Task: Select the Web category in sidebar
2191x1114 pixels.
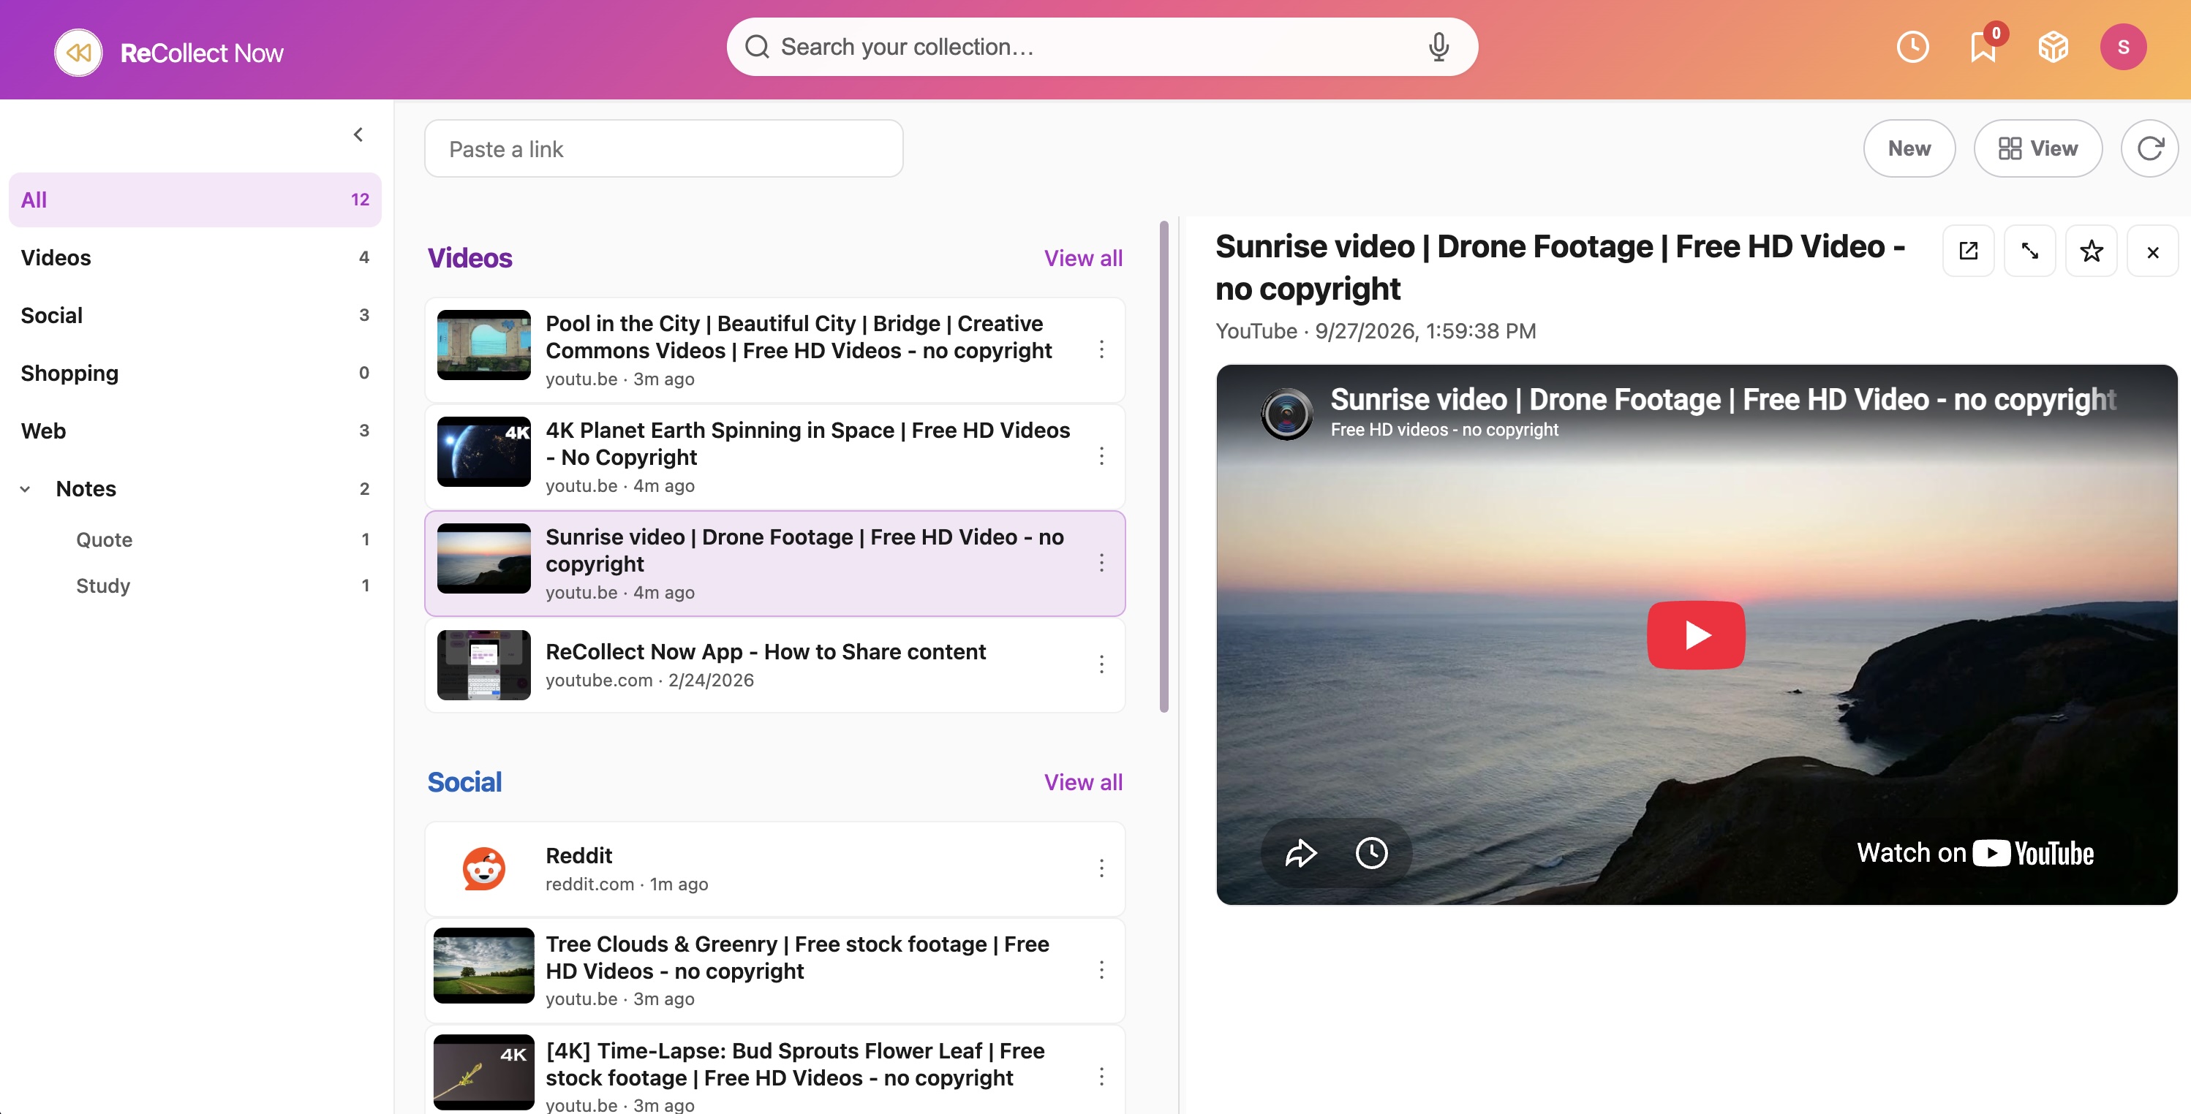Action: pos(195,431)
